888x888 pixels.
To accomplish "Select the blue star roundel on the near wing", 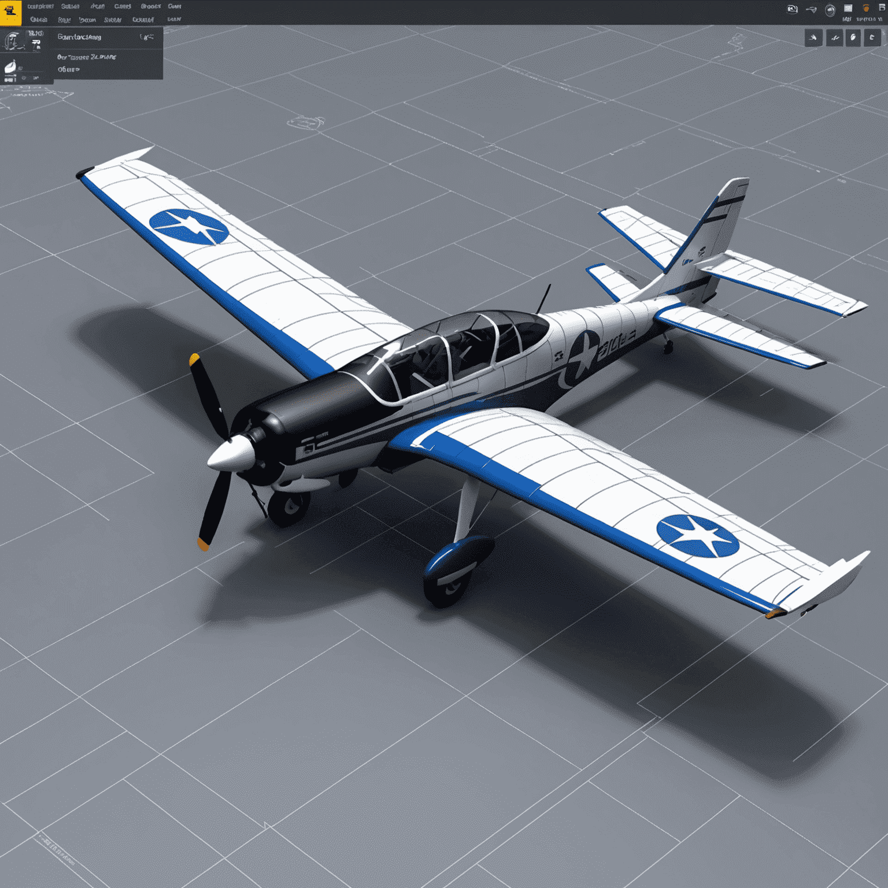I will pyautogui.click(x=698, y=536).
